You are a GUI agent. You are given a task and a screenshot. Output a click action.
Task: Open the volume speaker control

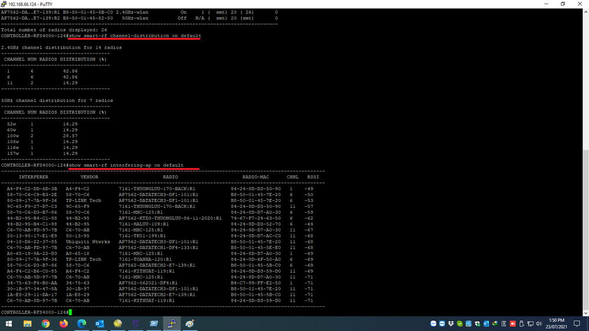[539, 324]
